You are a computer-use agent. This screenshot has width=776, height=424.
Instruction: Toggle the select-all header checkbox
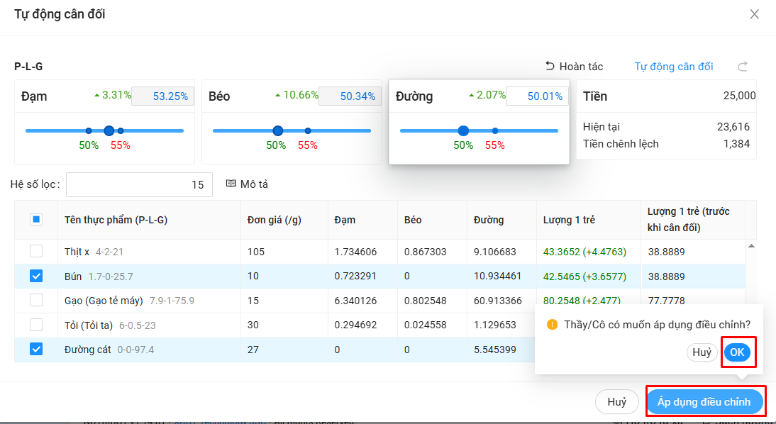click(x=36, y=220)
